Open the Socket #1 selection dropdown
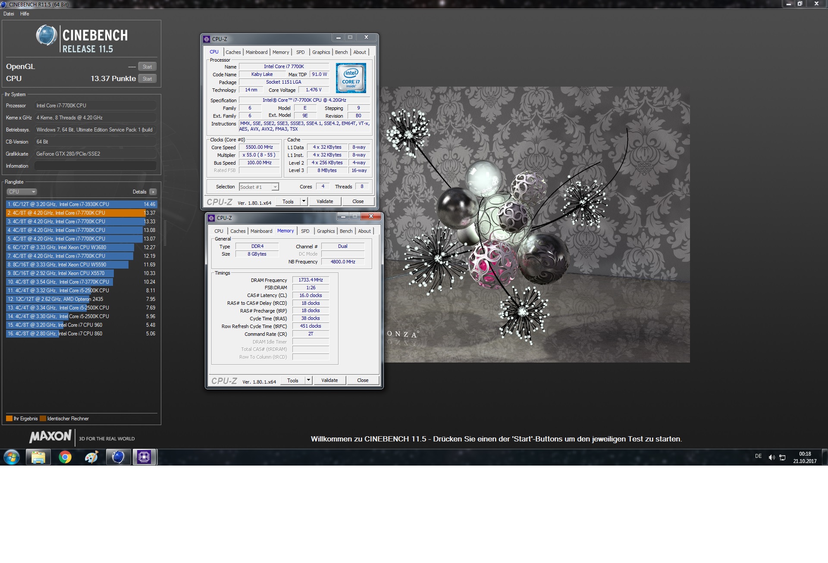The image size is (828, 563). click(259, 187)
